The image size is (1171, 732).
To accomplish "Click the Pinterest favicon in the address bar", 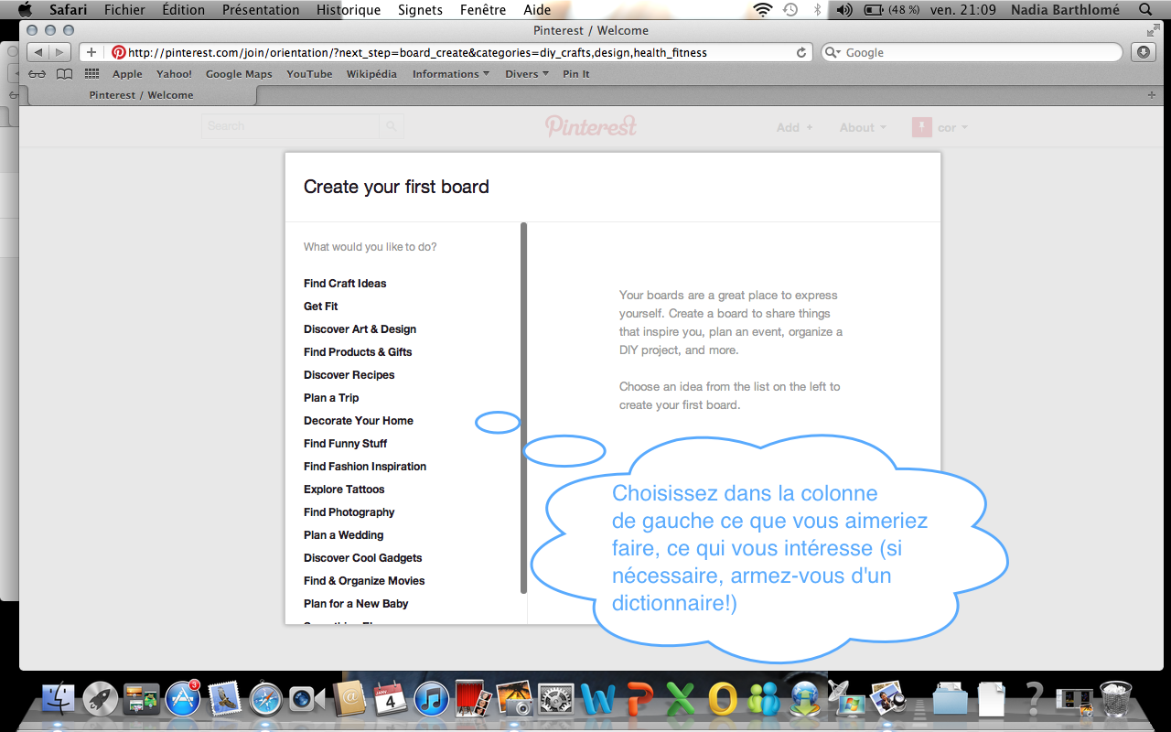I will pyautogui.click(x=118, y=52).
